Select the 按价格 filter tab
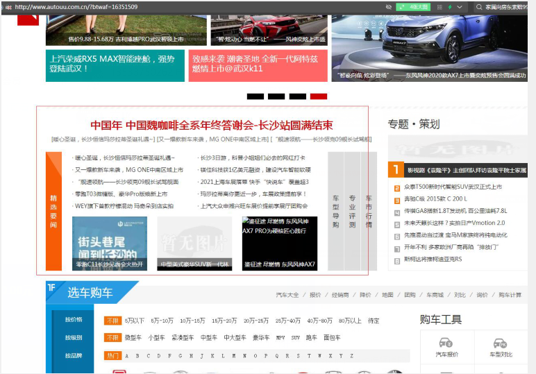 (74, 320)
